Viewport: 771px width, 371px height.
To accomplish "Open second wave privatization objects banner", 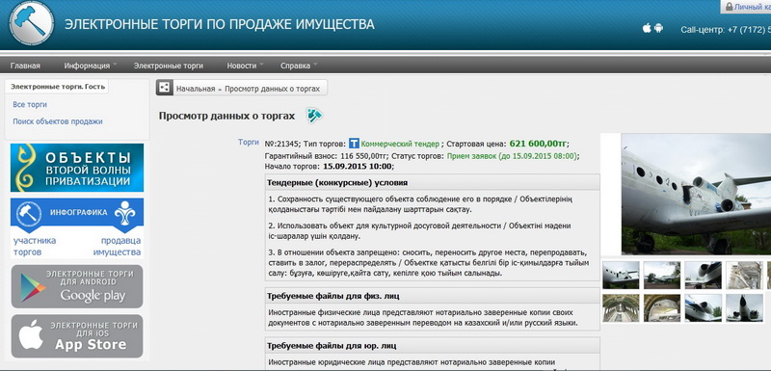I will pyautogui.click(x=77, y=168).
